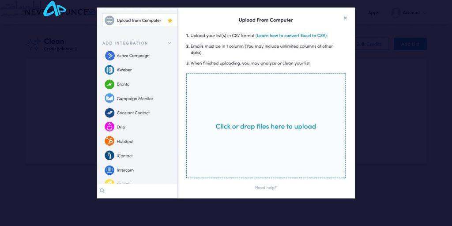Click the Add Integration heading
This screenshot has width=452, height=226.
125,43
